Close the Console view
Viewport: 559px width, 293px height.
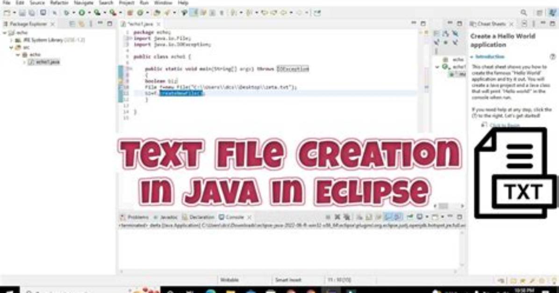tap(250, 217)
